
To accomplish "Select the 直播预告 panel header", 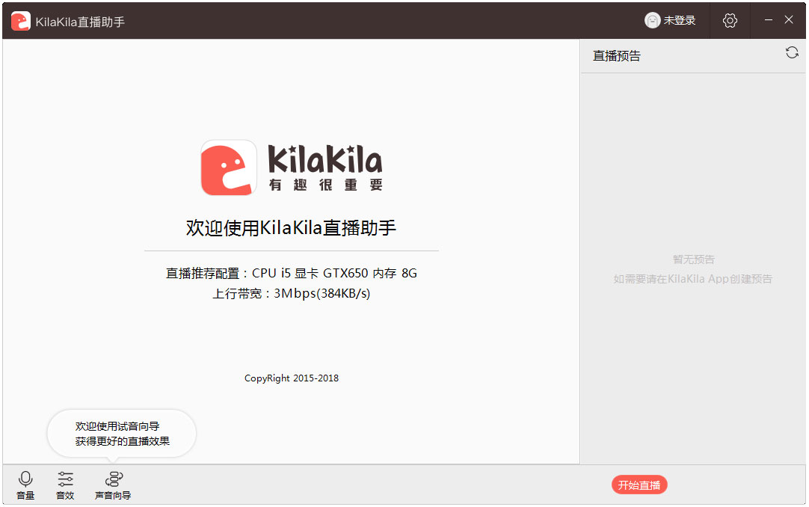I will (617, 55).
